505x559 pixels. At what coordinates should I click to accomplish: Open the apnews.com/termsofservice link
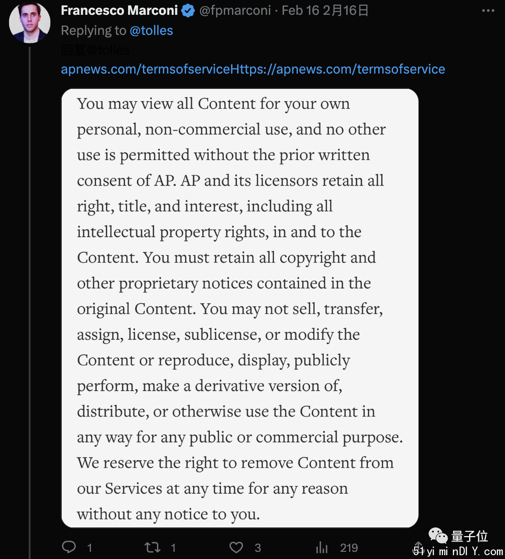253,69
